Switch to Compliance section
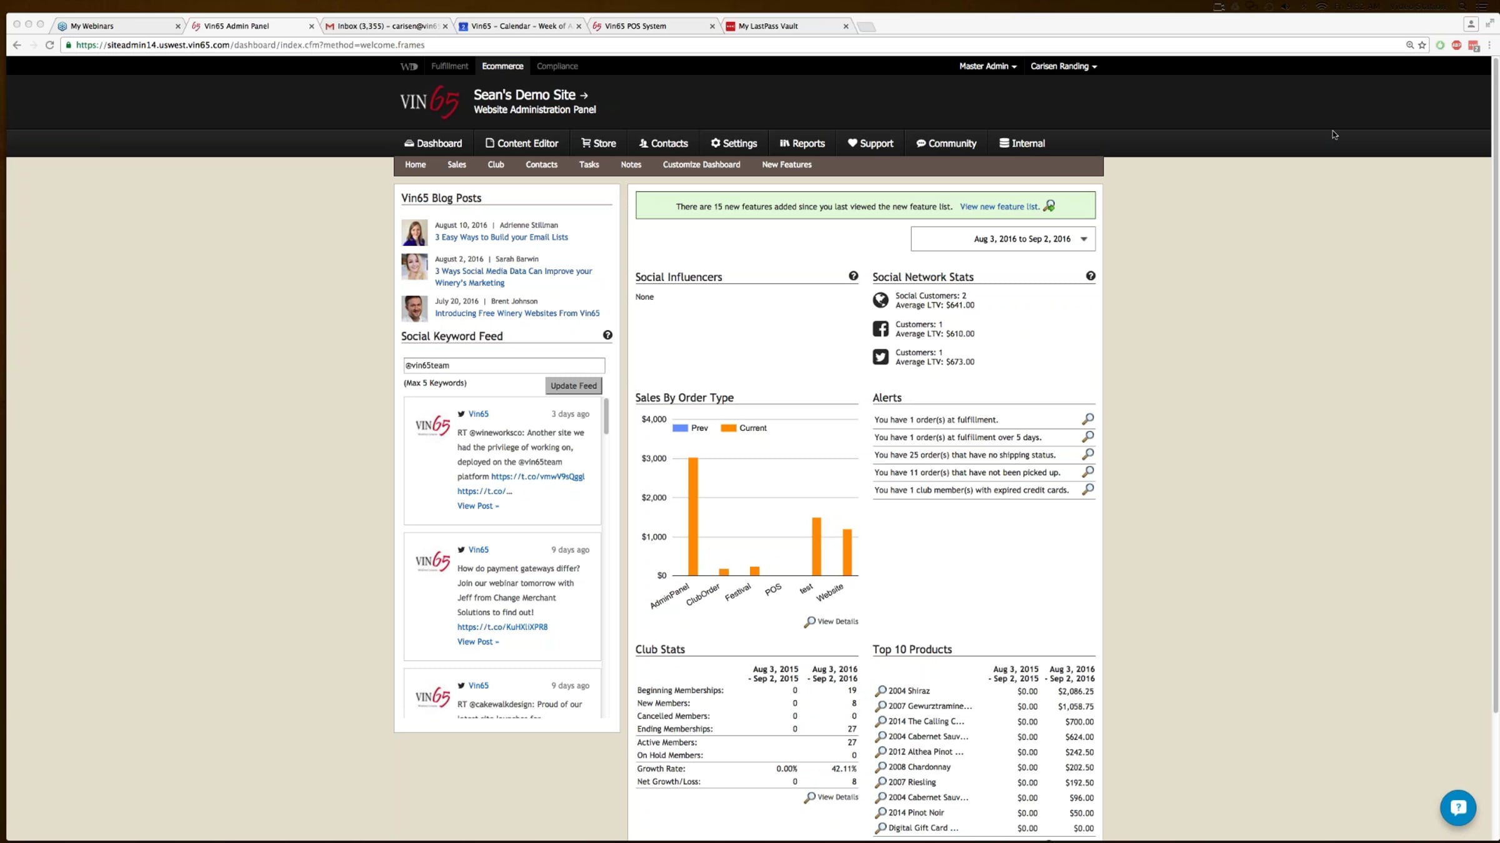Screen dimensions: 1500x843 557,66
